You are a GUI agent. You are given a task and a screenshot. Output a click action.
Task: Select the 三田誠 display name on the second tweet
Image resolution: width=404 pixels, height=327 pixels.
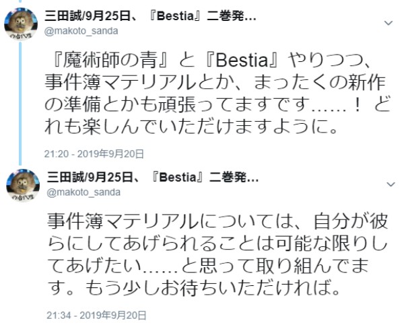62,178
